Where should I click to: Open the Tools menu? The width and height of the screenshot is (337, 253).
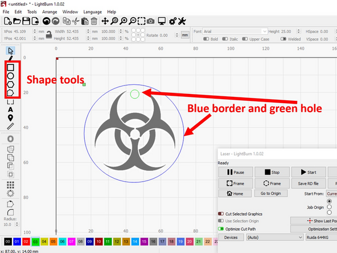[x=32, y=12]
